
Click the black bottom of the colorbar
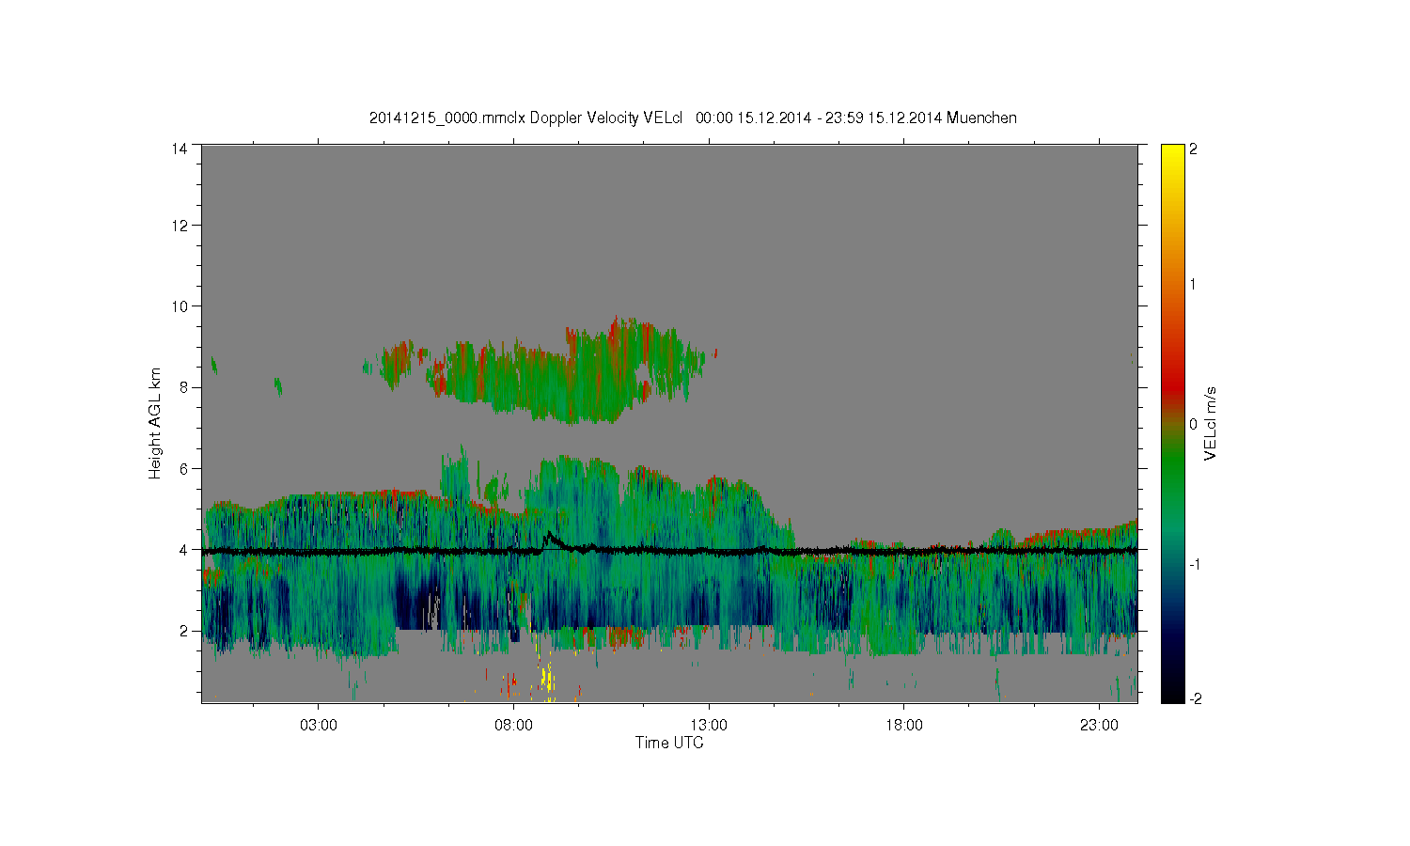[x=1172, y=691]
